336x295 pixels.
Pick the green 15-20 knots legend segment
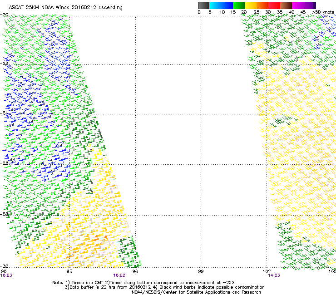pos(239,5)
